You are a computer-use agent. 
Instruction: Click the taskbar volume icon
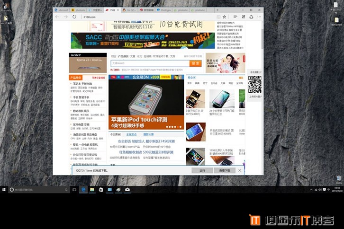click(320, 190)
